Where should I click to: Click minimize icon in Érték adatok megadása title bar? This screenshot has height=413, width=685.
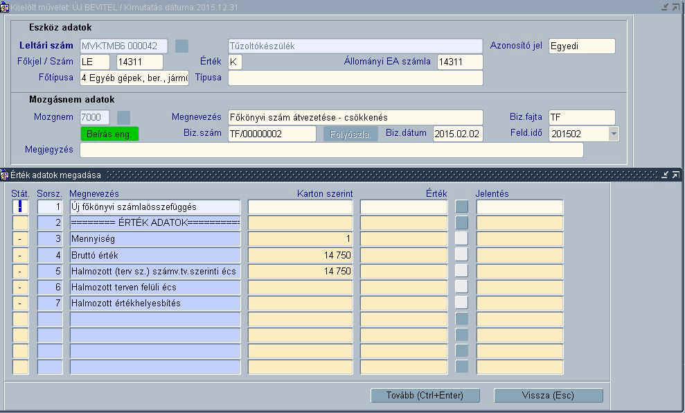(x=665, y=175)
